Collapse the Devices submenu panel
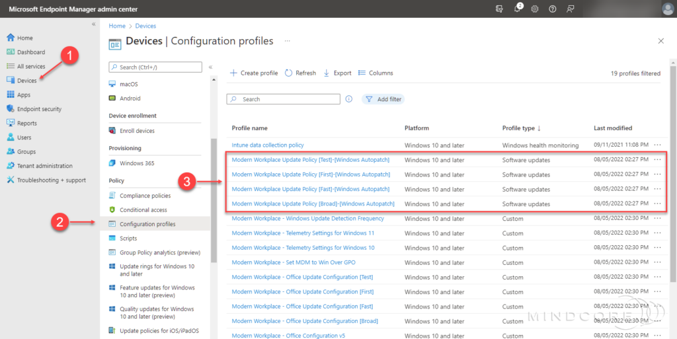Viewport: 677px width, 339px height. click(x=210, y=67)
